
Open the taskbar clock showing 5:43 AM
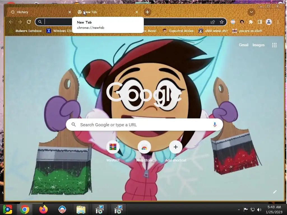(x=274, y=209)
